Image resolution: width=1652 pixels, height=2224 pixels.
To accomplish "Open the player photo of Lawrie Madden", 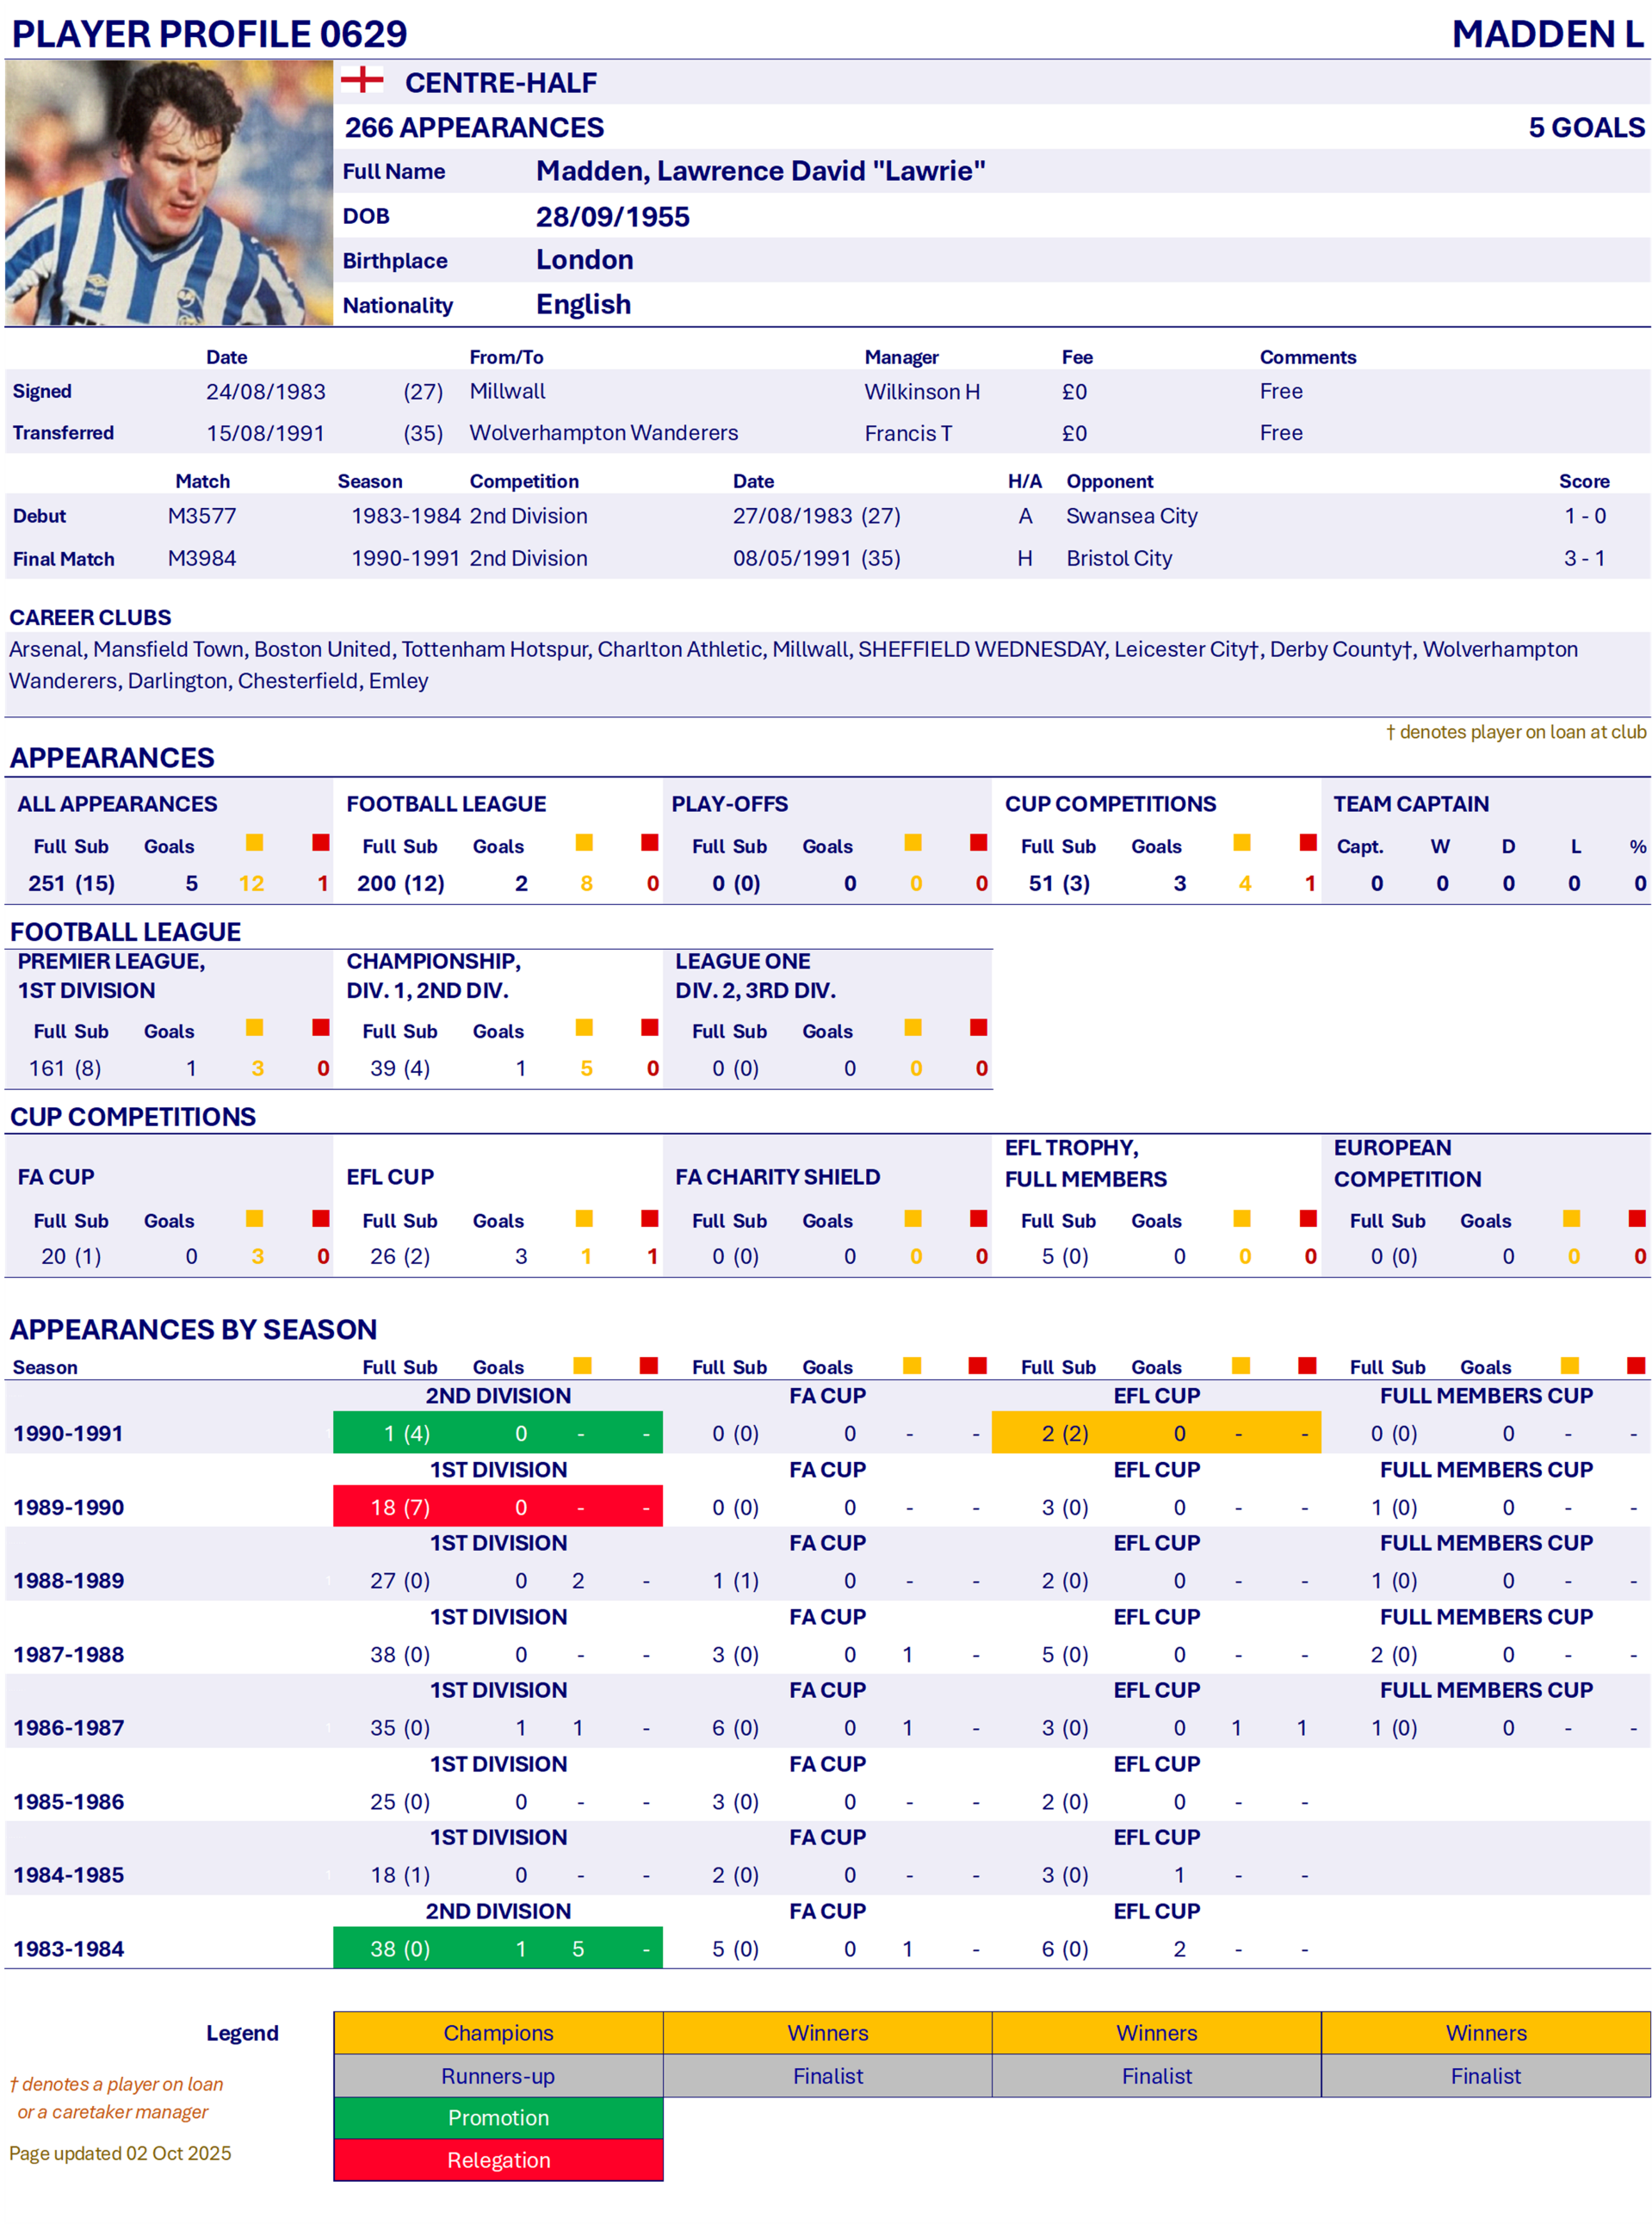I will click(168, 193).
